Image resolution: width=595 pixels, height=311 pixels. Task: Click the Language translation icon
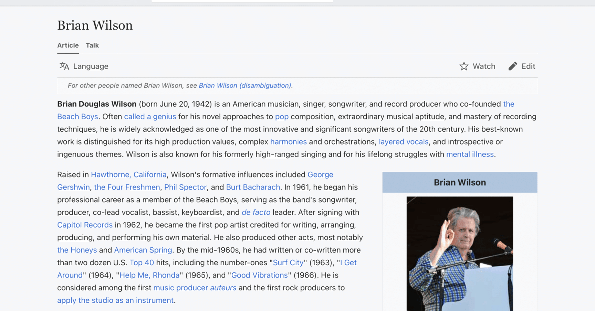(64, 66)
